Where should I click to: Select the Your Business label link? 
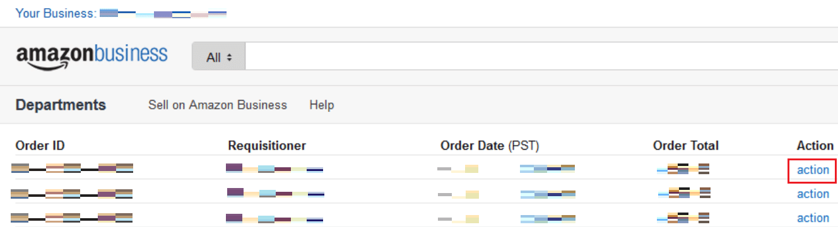tap(56, 13)
